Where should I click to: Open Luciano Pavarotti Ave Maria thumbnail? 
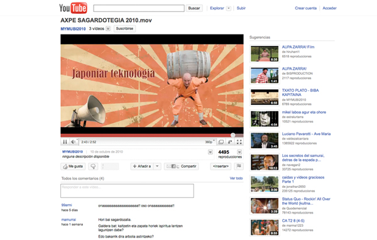click(265, 141)
